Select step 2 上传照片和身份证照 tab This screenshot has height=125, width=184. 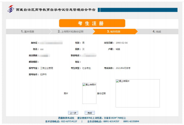coord(71,32)
